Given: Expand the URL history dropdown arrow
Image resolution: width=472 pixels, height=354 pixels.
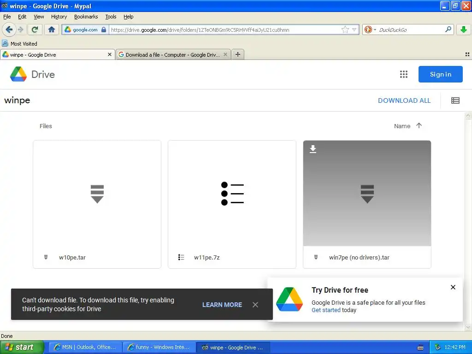Looking at the screenshot, I should [x=354, y=29].
